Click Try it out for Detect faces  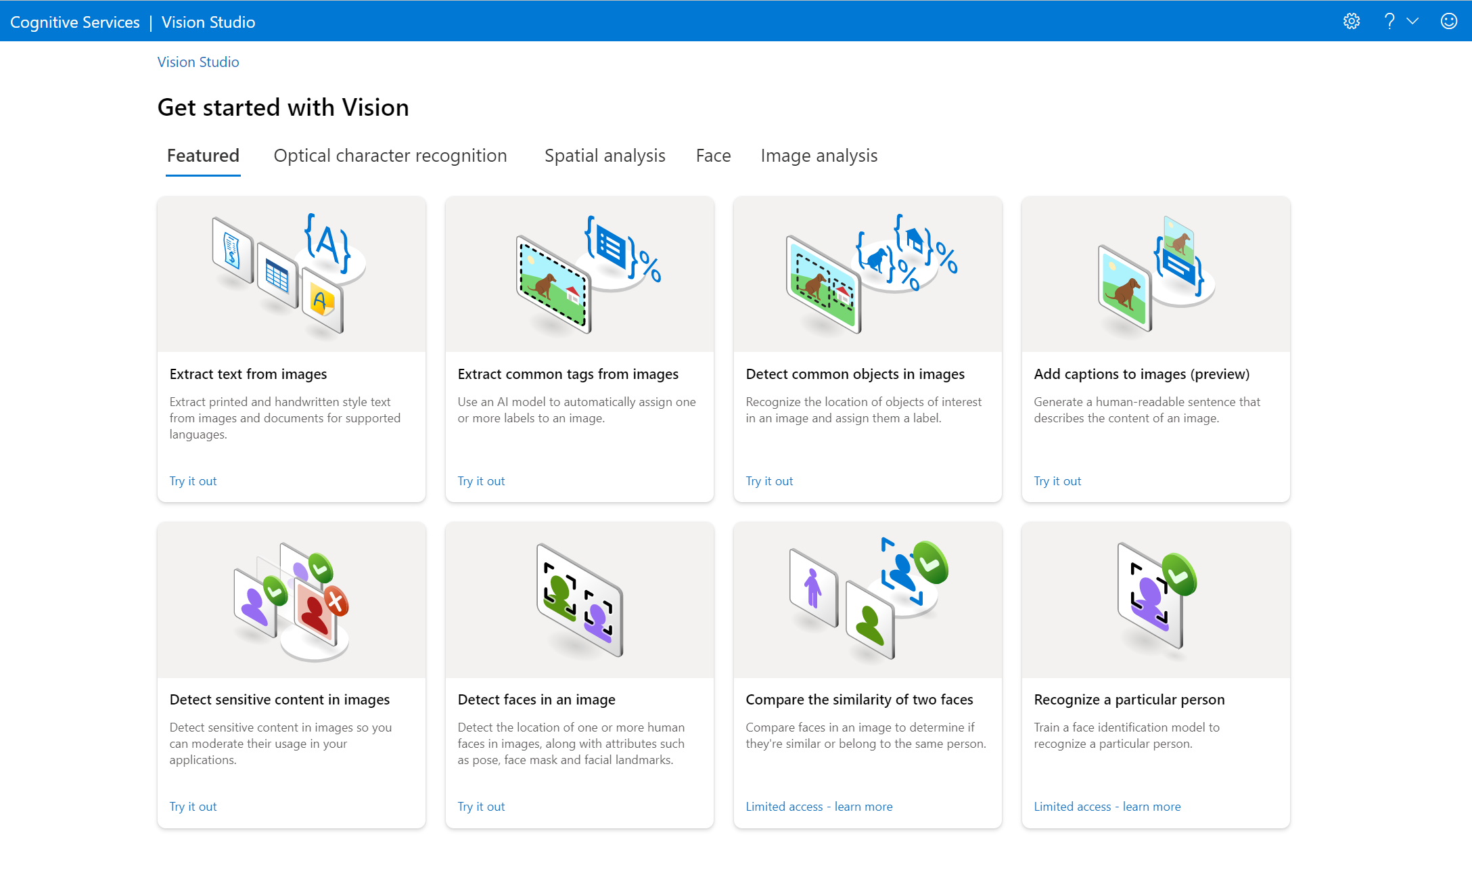pyautogui.click(x=480, y=805)
